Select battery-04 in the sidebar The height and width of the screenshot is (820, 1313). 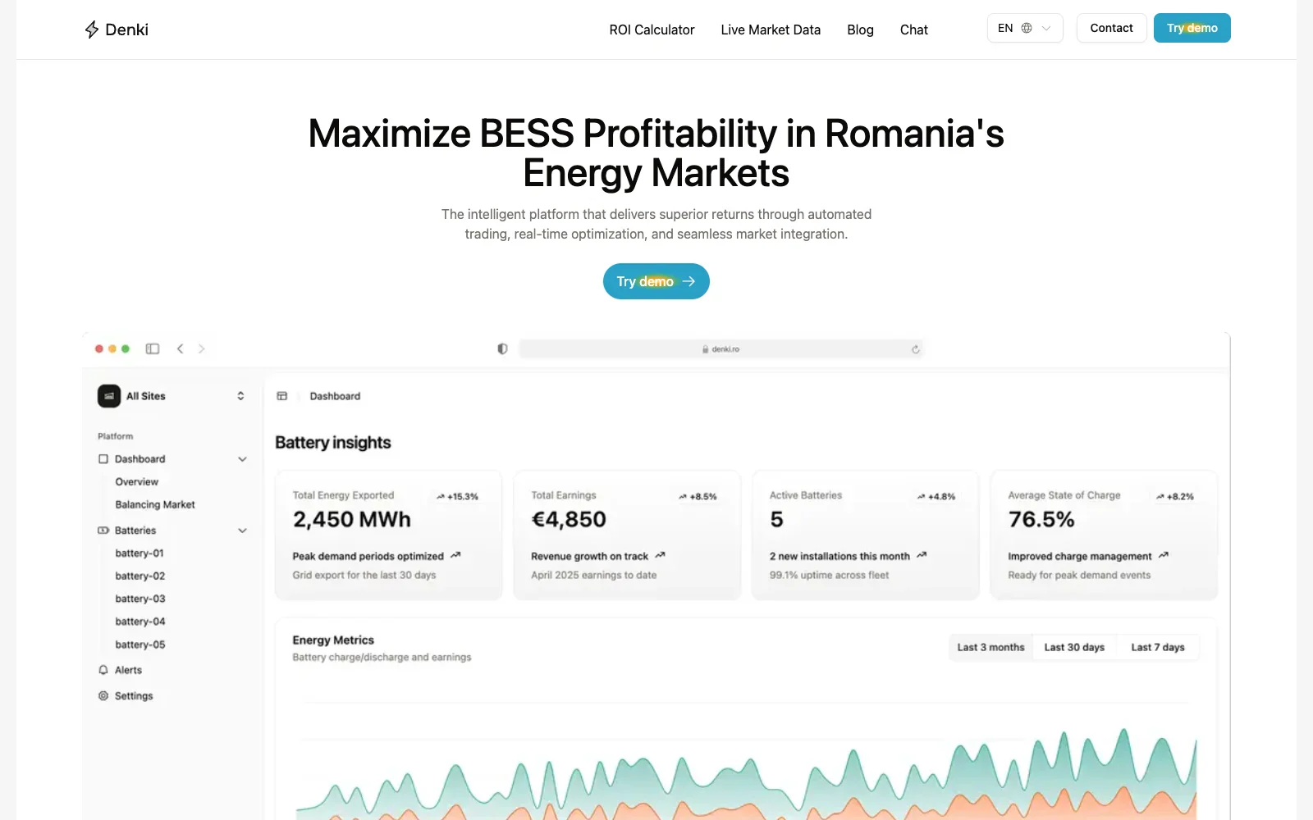[140, 622]
